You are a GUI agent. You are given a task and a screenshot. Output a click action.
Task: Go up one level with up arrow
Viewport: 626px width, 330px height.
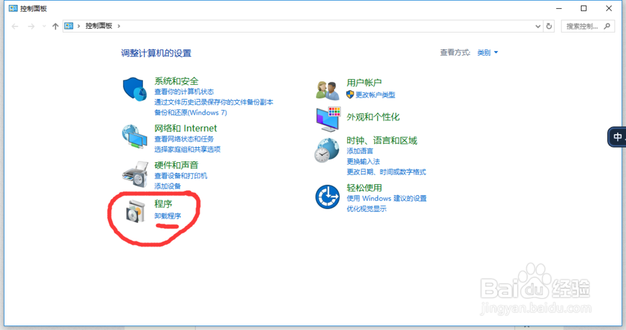[x=55, y=26]
